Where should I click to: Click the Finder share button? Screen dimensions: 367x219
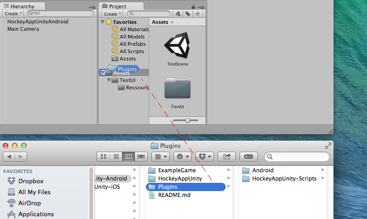pos(226,157)
